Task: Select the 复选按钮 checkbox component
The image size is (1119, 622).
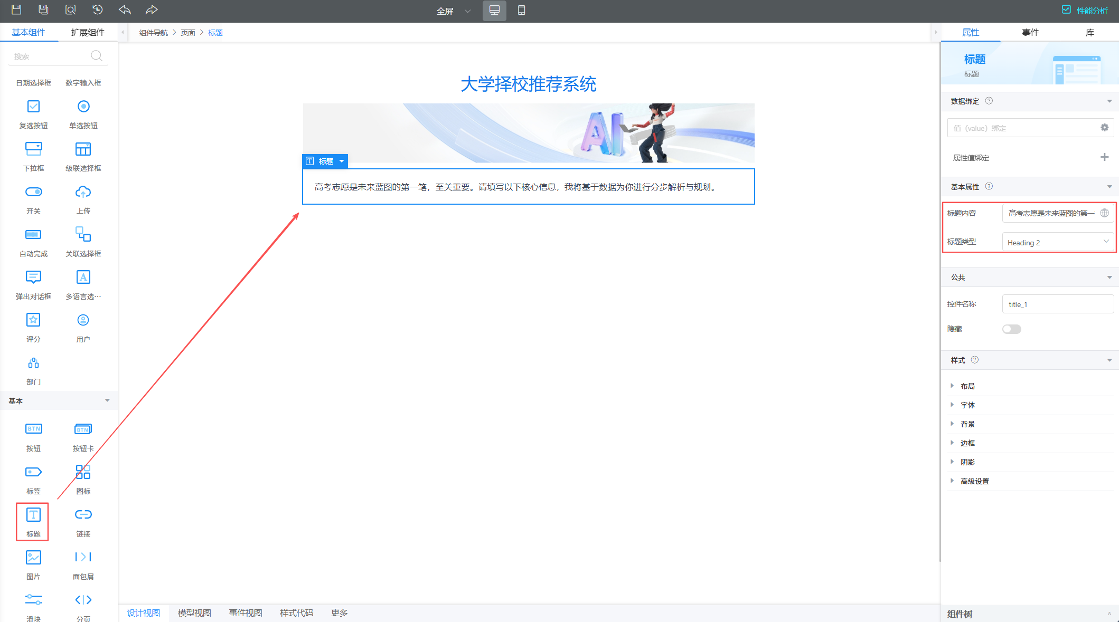Action: pos(33,107)
